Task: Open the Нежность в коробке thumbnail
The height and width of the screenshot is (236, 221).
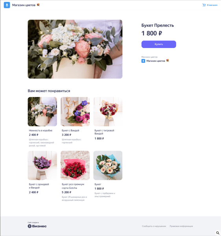Action: click(x=42, y=112)
